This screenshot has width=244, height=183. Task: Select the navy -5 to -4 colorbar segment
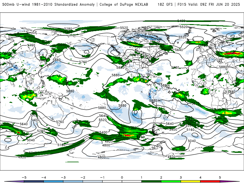[x=34, y=181]
